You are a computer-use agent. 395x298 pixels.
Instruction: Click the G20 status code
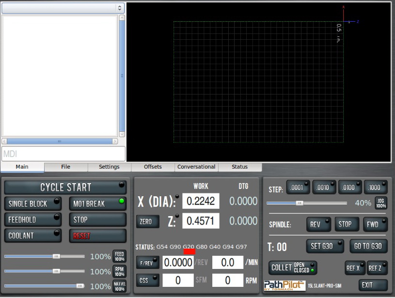(189, 247)
